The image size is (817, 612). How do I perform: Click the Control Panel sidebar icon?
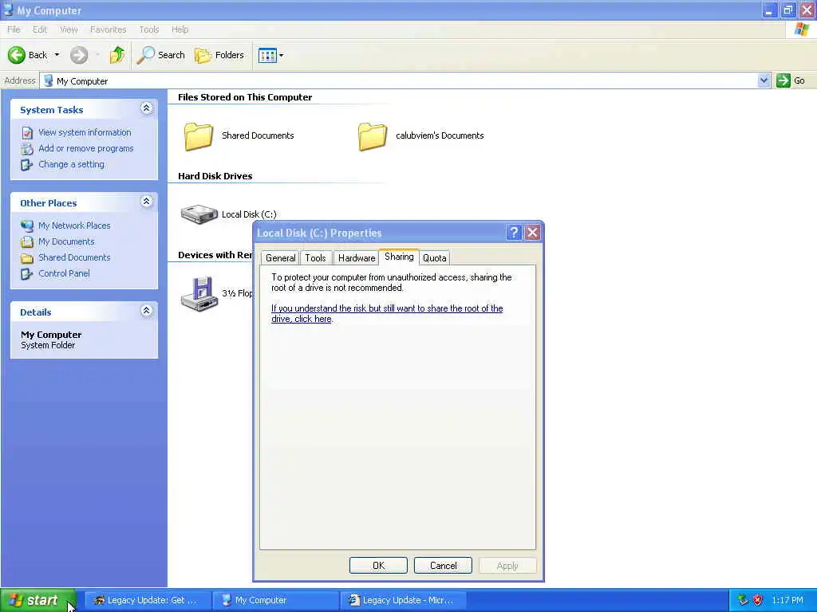(x=27, y=274)
